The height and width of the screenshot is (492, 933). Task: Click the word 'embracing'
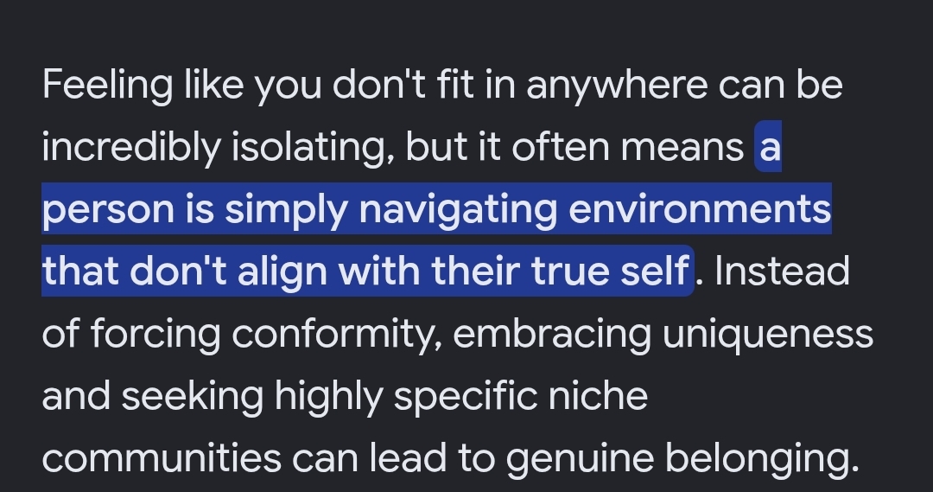click(x=552, y=333)
